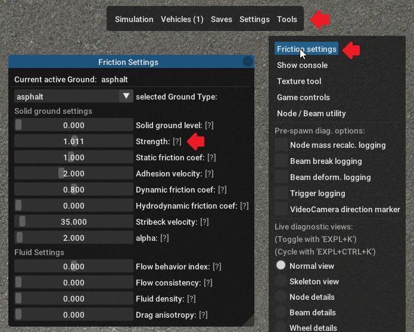The width and height of the screenshot is (414, 332).
Task: Close the Friction Settings window with round button
Action: point(248,62)
